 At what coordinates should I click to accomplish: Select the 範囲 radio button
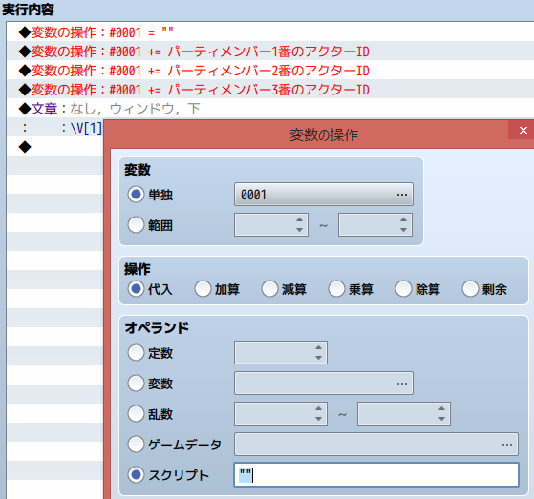tap(136, 225)
